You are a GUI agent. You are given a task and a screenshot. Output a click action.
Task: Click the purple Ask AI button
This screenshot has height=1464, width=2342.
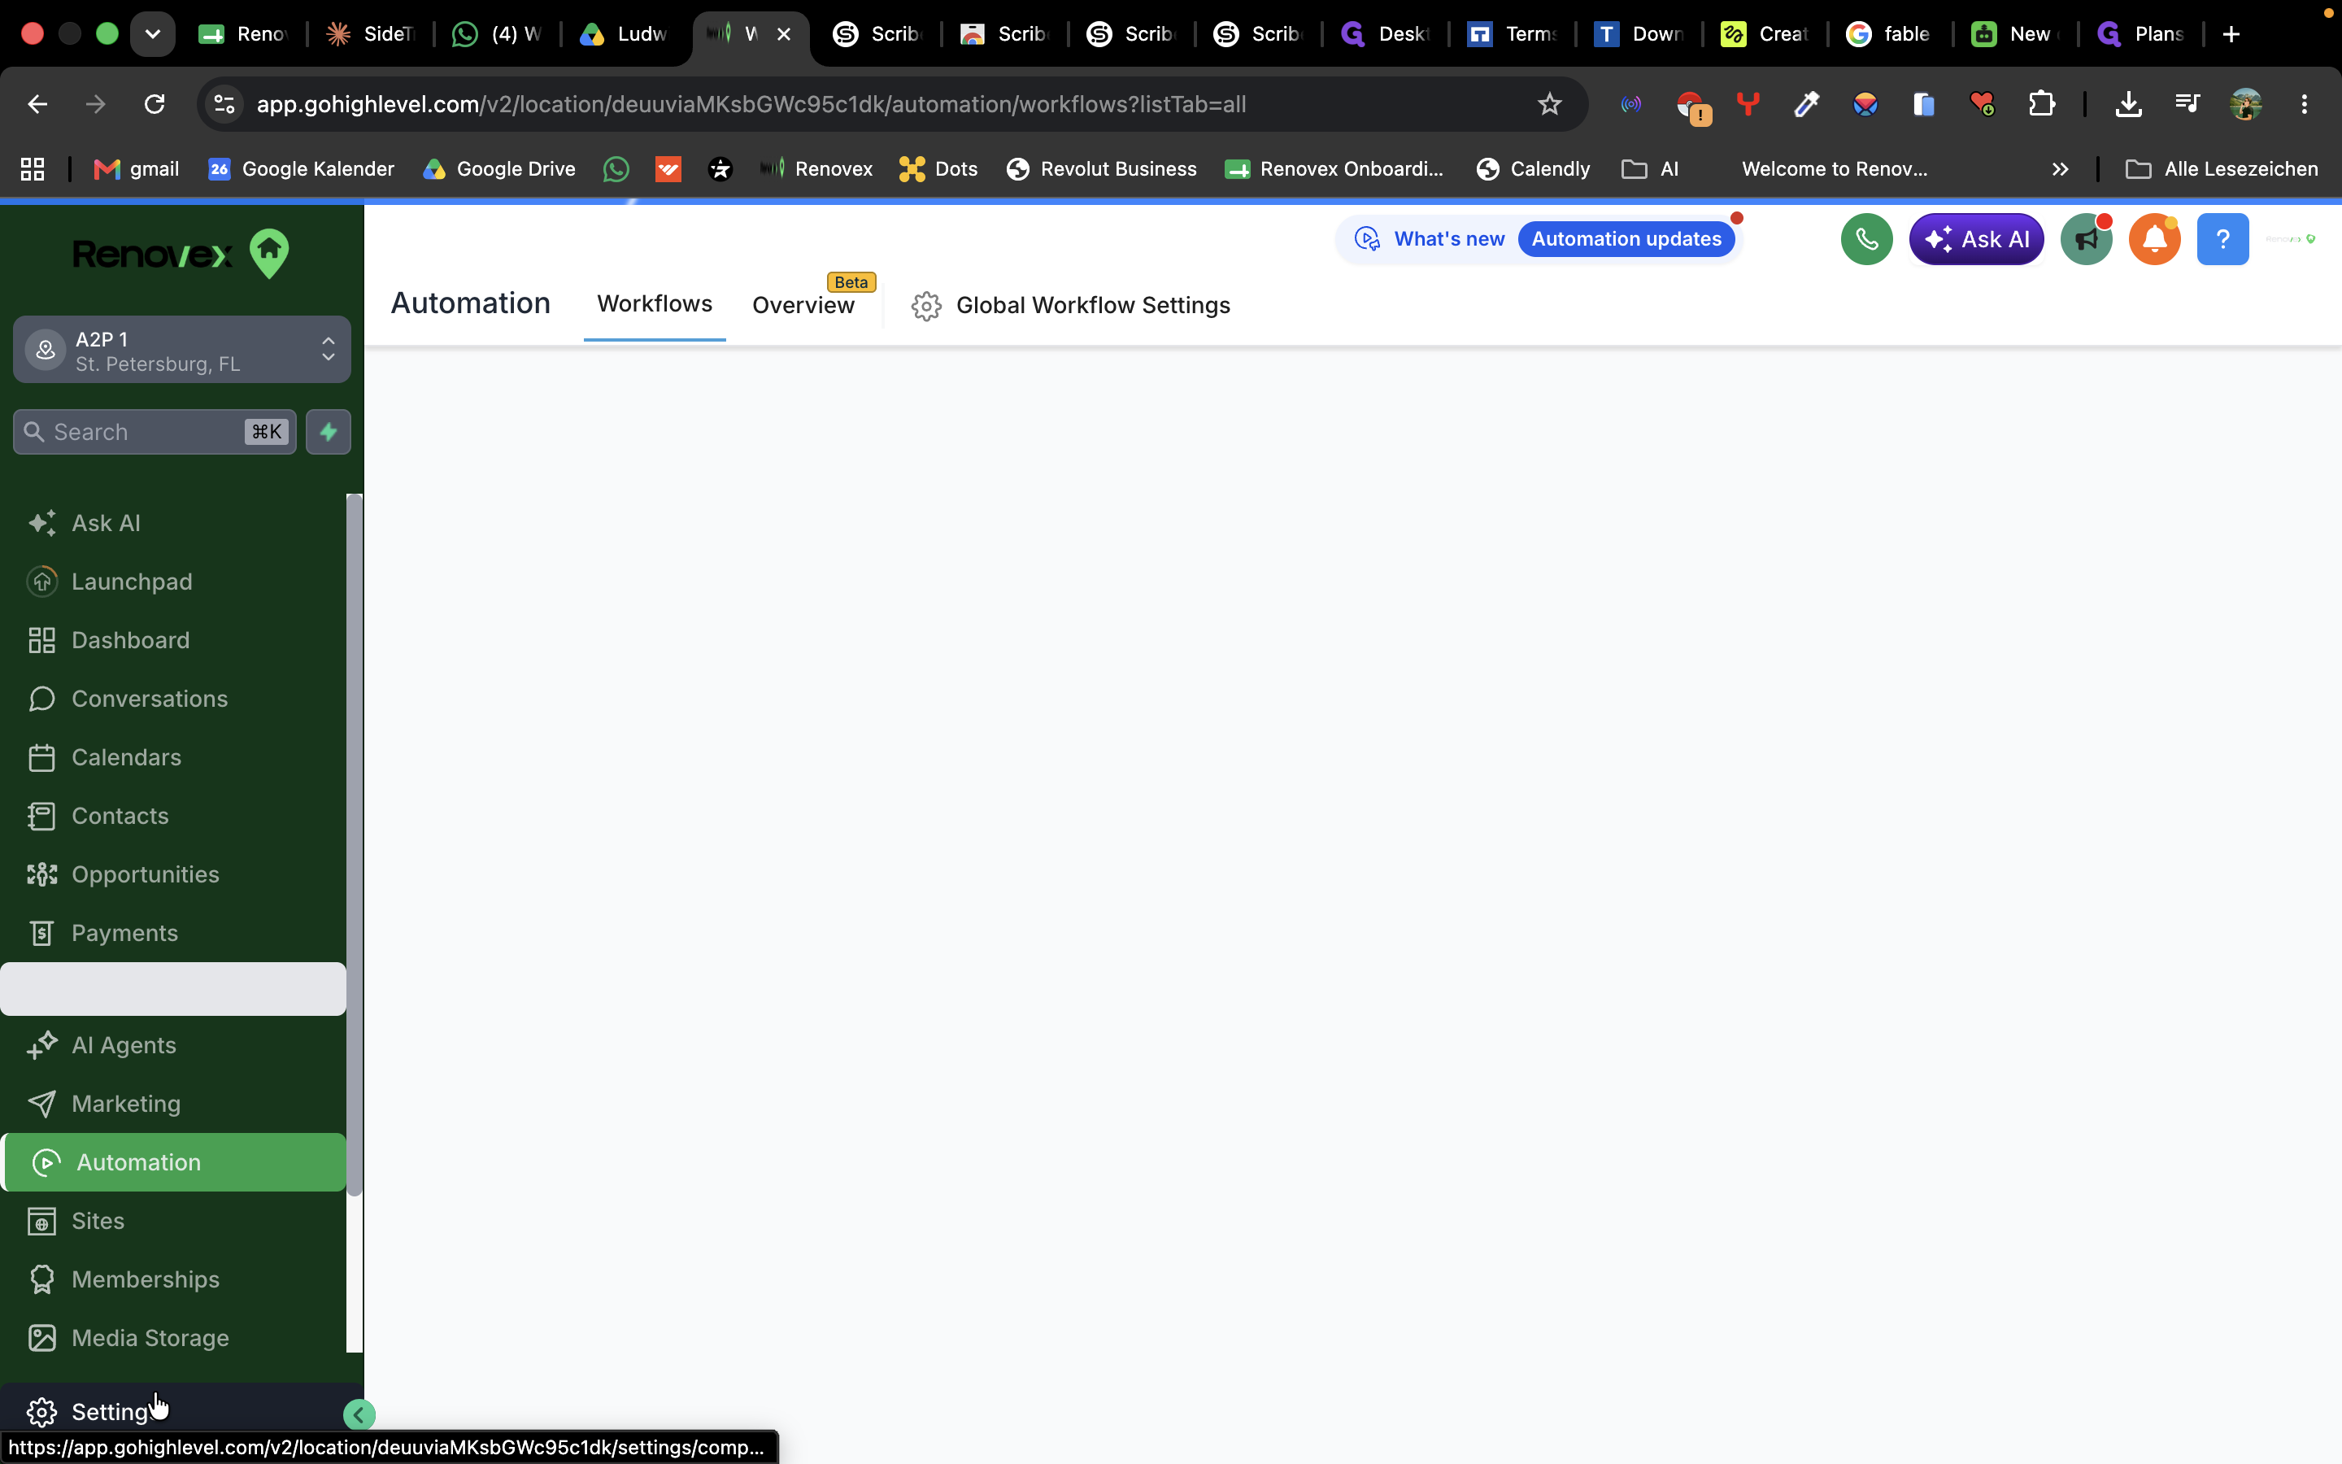[1976, 239]
